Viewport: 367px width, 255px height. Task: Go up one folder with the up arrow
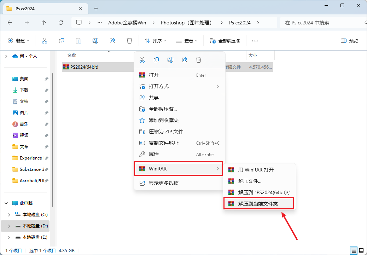[44, 23]
